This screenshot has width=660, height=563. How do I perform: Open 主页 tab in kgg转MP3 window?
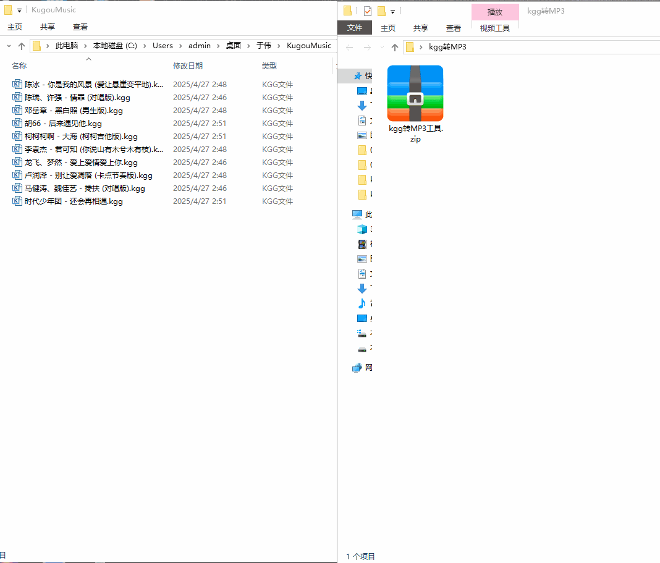[x=388, y=28]
